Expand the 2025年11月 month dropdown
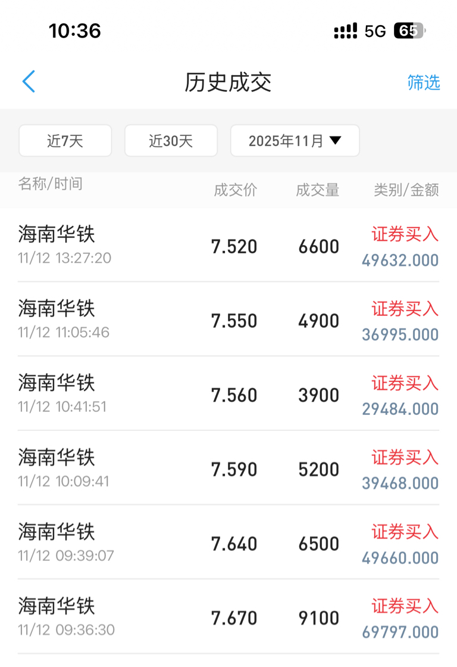Screen dimensions: 457x667 click(x=295, y=141)
